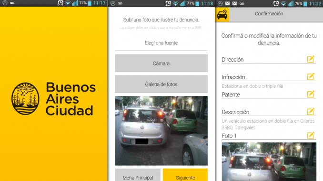Open Foto 1 thumbnail on Confirmación screen
Viewport: 323px width, 181px height.
pos(269,162)
